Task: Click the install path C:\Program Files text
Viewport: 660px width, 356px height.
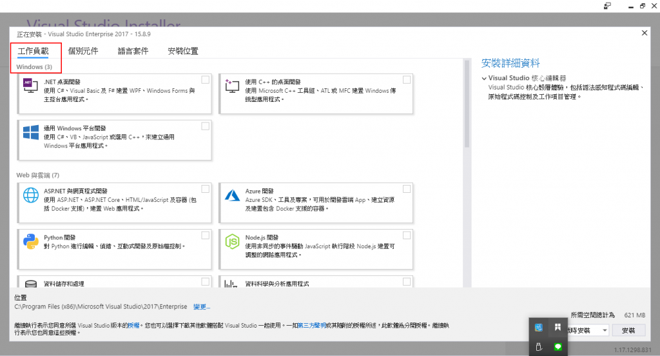Action: [101, 307]
